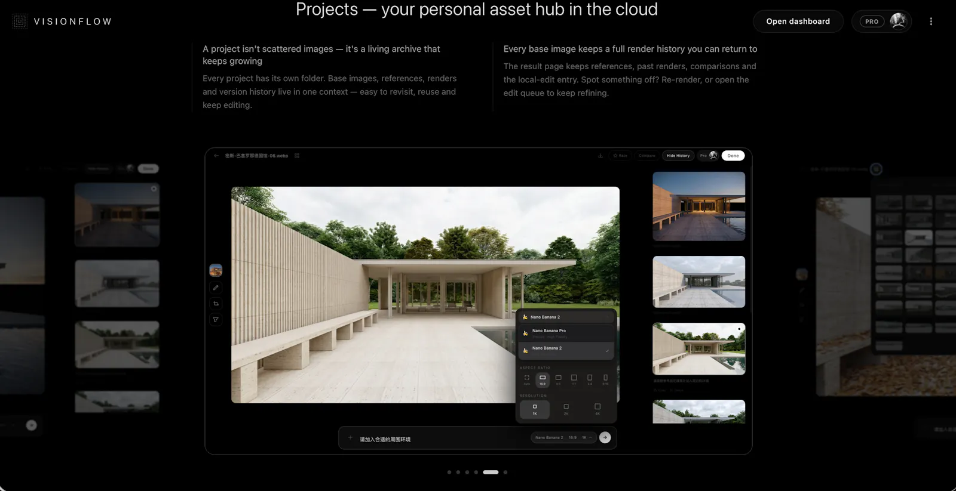The height and width of the screenshot is (491, 956).
Task: Click the 'full render history you can return to' heading
Action: click(x=630, y=49)
